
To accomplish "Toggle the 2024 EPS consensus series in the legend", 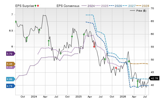I will click(x=88, y=6).
